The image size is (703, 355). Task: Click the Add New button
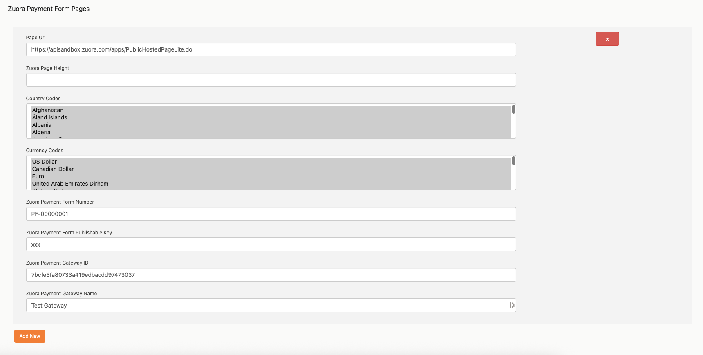pyautogui.click(x=30, y=336)
